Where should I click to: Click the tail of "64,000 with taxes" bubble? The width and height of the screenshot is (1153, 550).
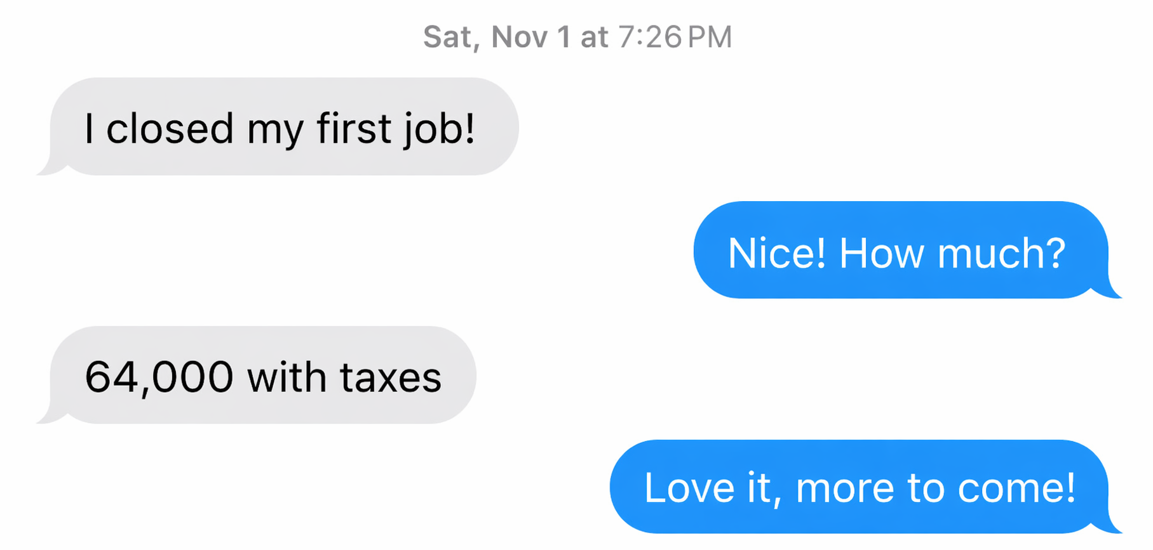(x=48, y=417)
